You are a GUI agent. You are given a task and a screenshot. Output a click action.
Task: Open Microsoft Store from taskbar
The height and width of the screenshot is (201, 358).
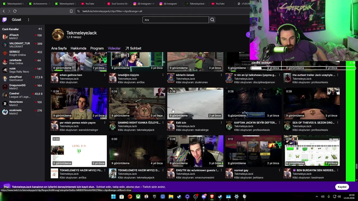point(122,197)
